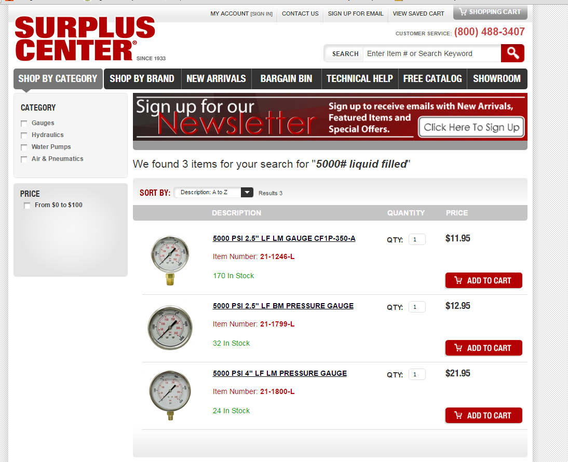Viewport: 568px width, 462px height.
Task: Add the 21-1799-L gauge to cart
Action: pos(483,348)
